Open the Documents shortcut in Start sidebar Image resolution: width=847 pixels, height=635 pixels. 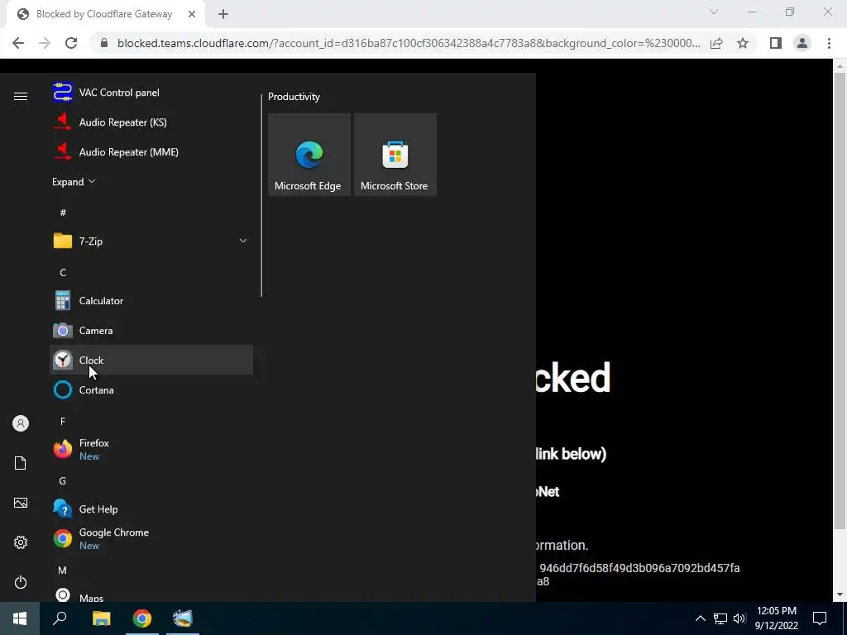pos(21,463)
